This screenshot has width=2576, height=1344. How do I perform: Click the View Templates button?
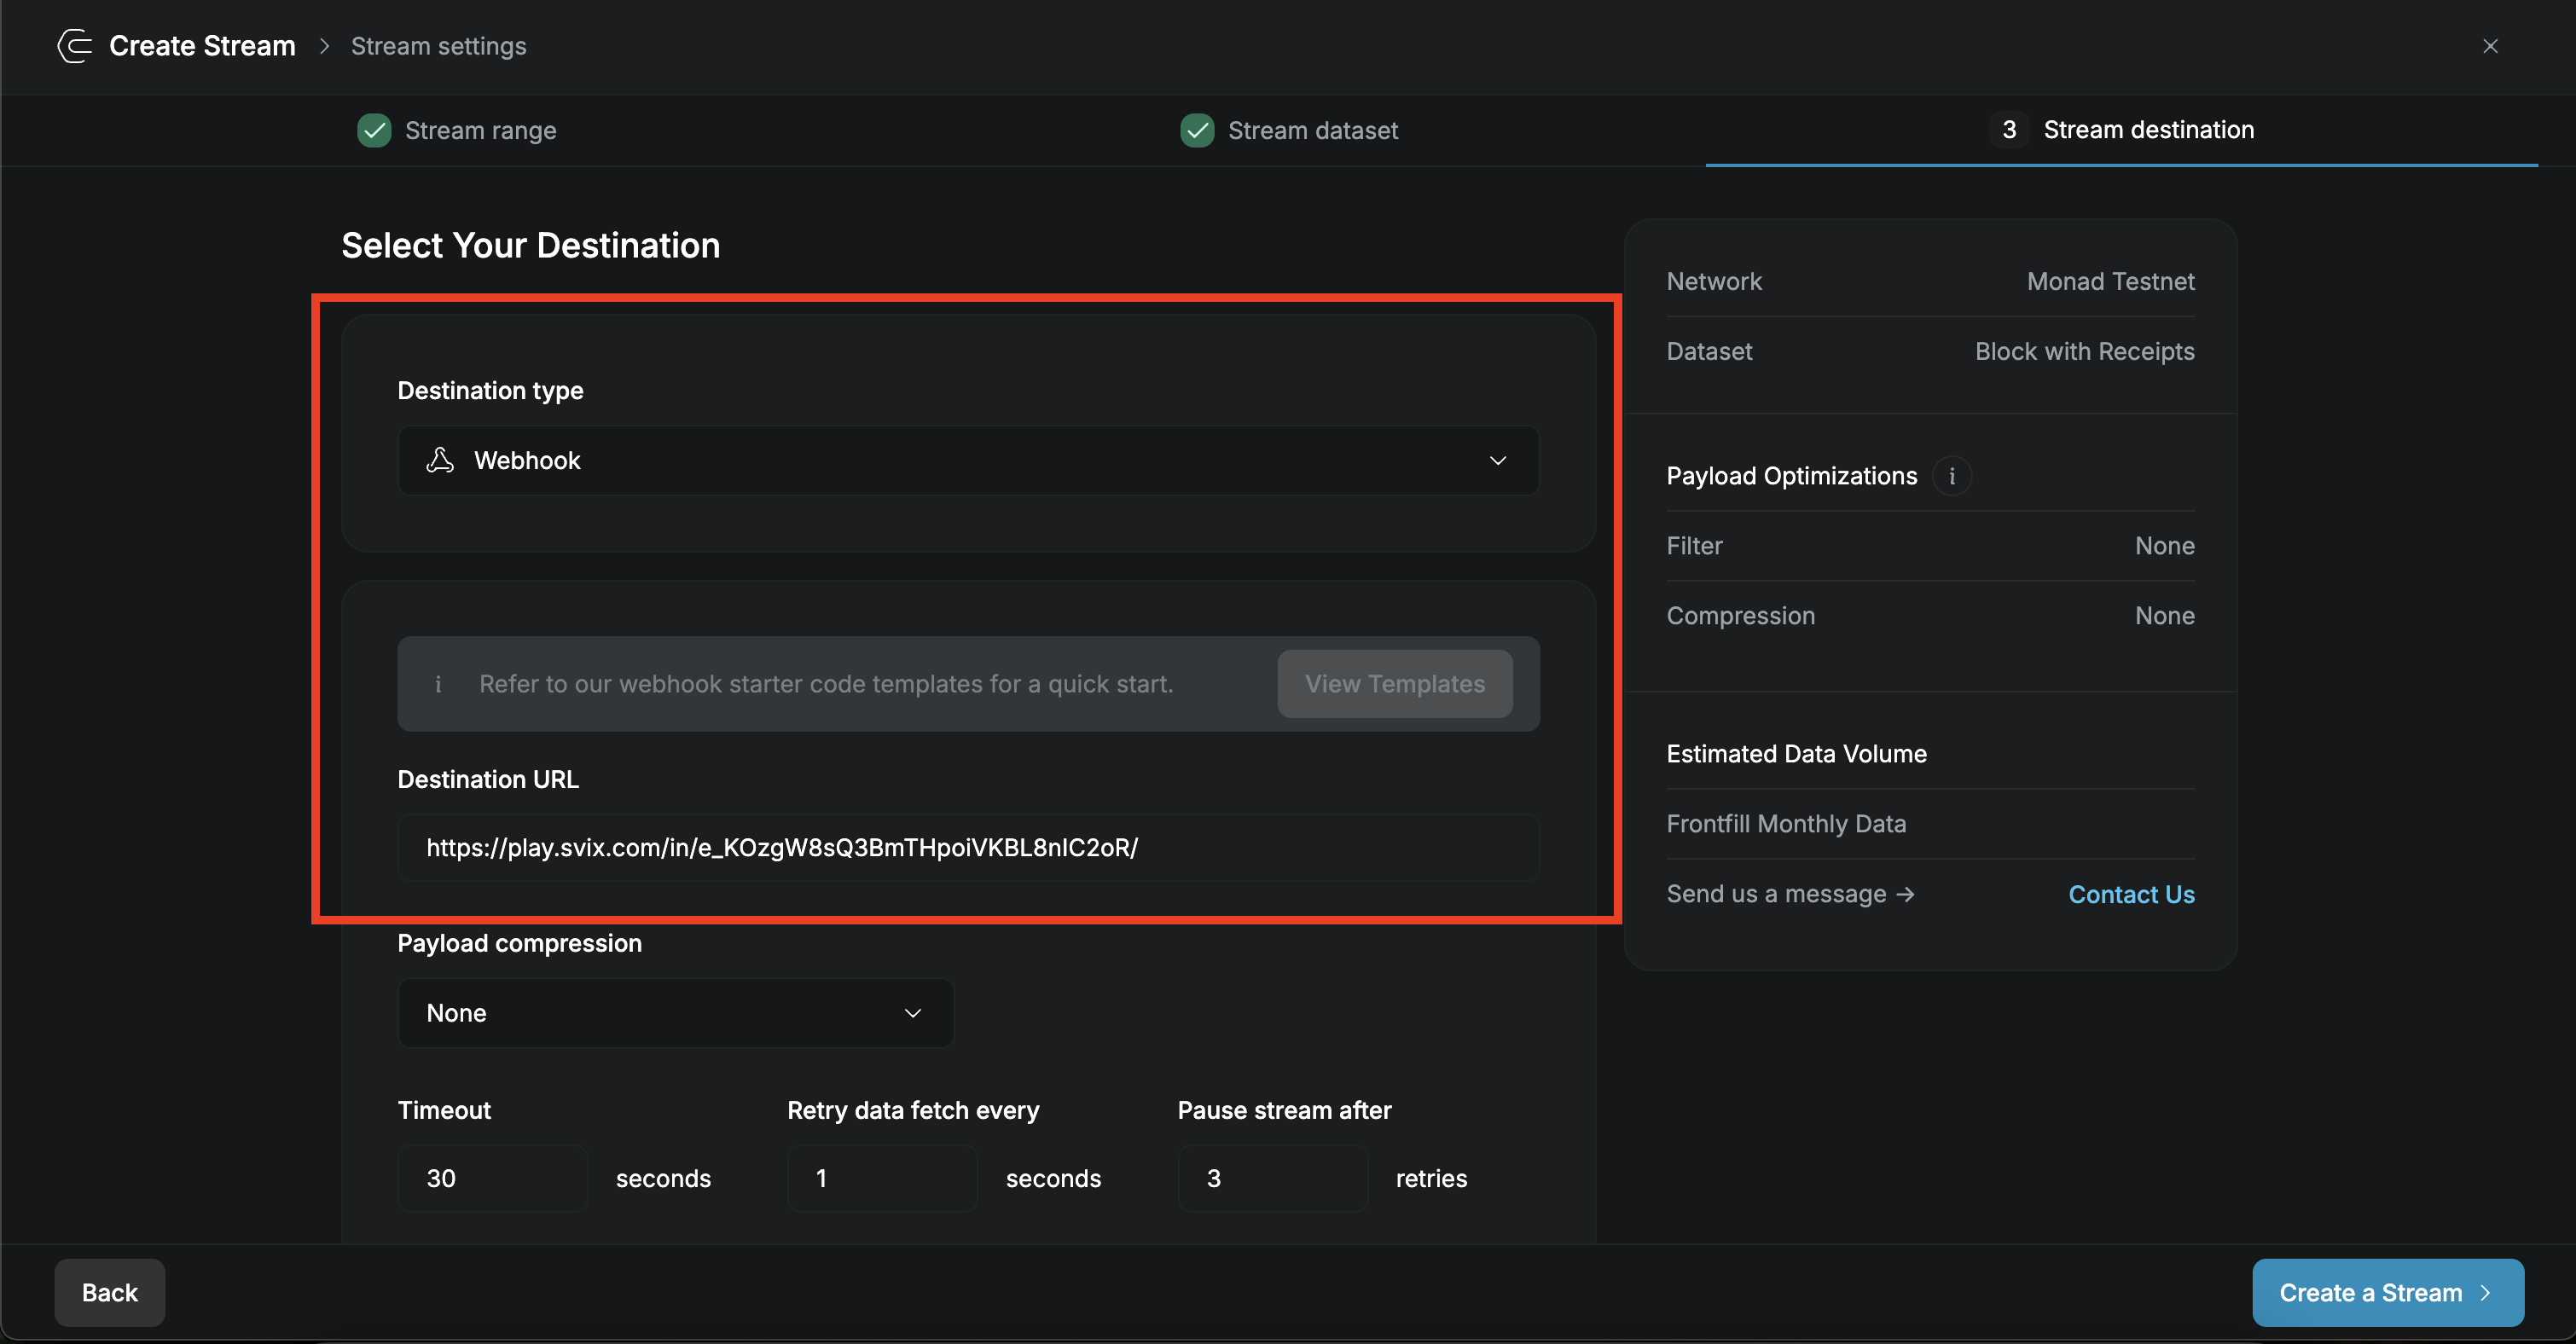point(1394,684)
